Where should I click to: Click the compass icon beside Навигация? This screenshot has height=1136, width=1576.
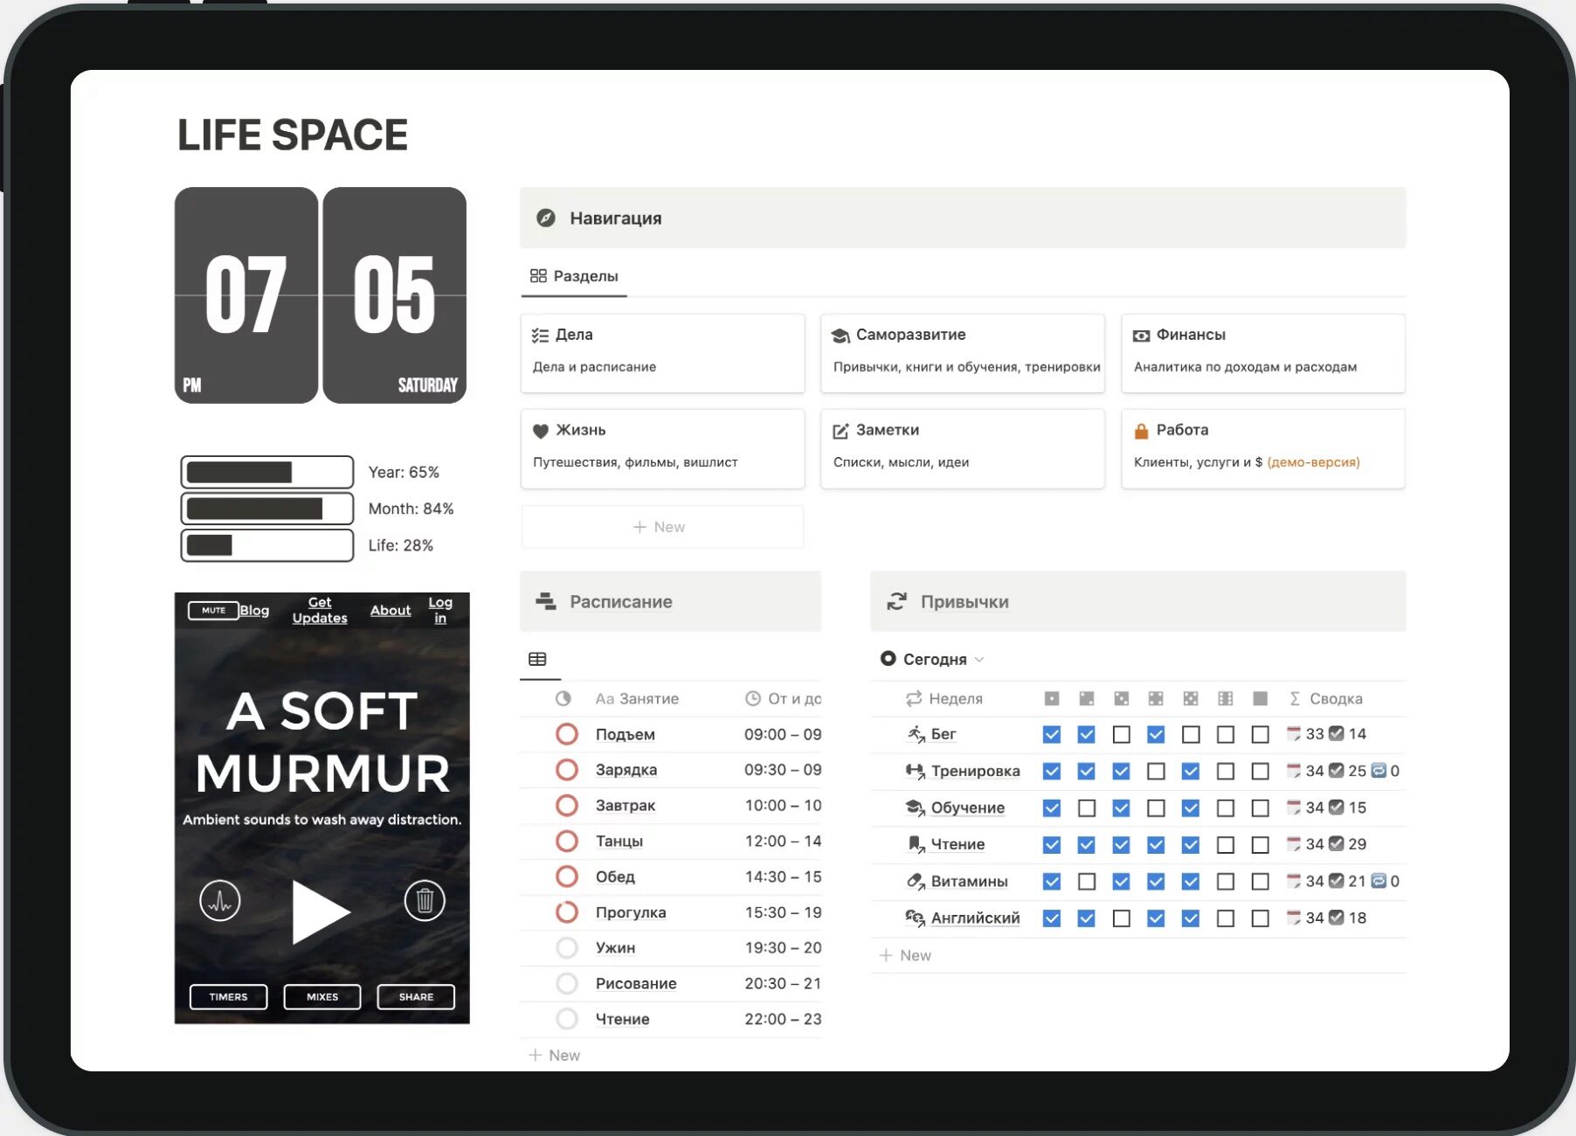pyautogui.click(x=545, y=218)
